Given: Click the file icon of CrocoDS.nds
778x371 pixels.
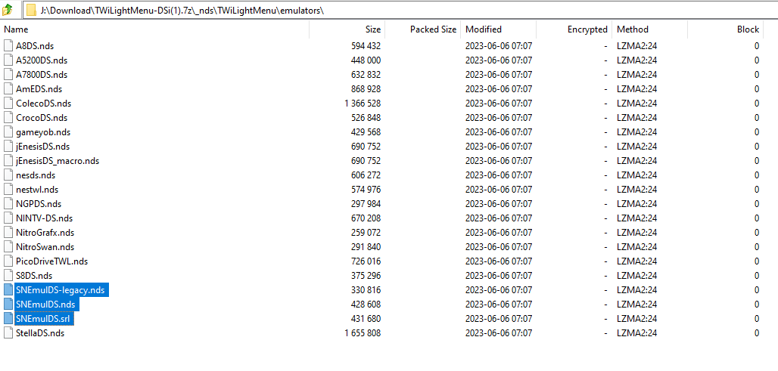Looking at the screenshot, I should [x=8, y=118].
